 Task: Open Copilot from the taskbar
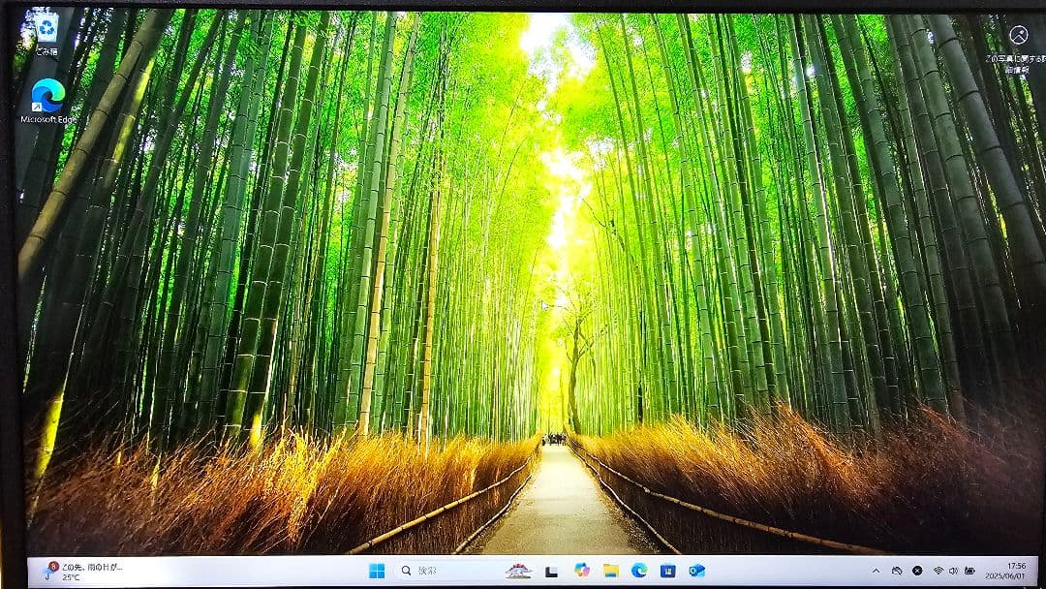579,571
